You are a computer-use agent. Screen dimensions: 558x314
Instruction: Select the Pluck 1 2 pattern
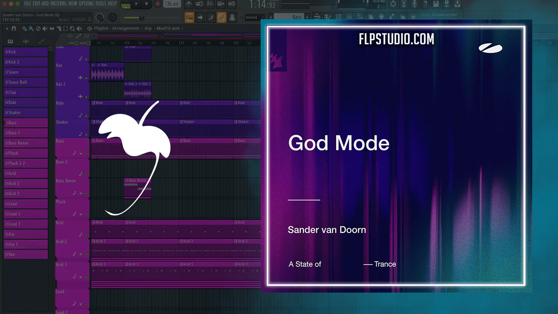[x=26, y=163]
